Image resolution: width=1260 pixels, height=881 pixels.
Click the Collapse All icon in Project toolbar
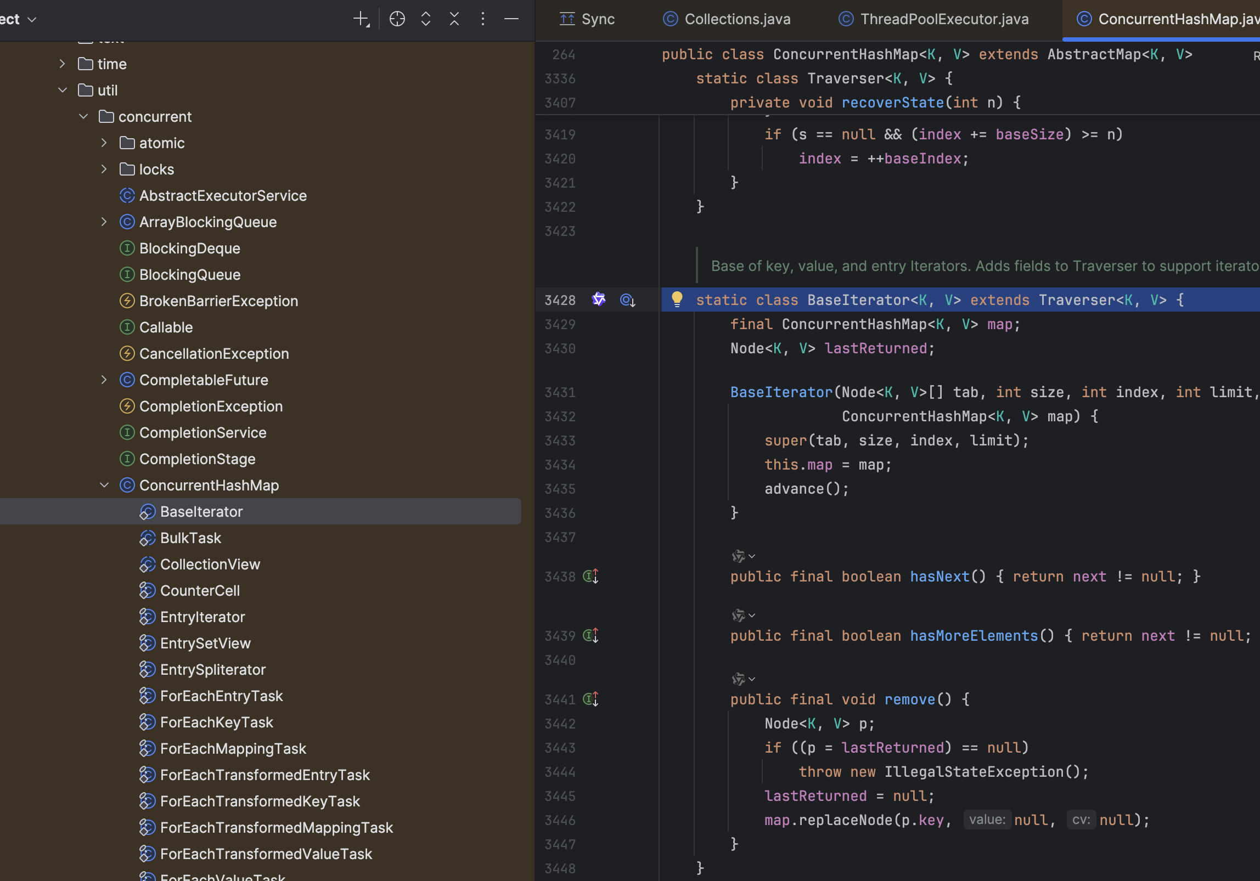click(x=454, y=19)
